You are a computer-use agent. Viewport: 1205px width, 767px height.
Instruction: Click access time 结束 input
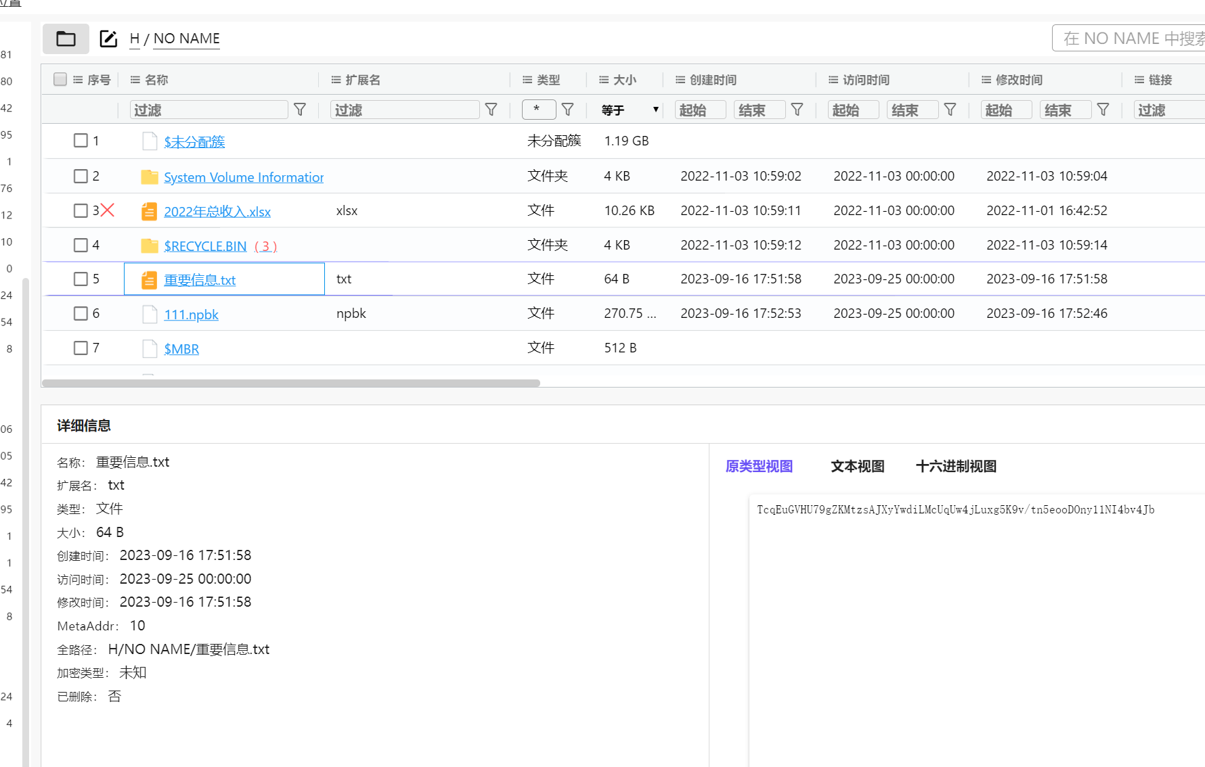[x=913, y=110]
